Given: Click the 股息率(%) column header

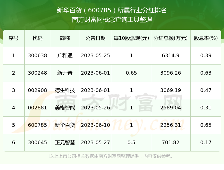Looking at the screenshot, I should [206, 38].
